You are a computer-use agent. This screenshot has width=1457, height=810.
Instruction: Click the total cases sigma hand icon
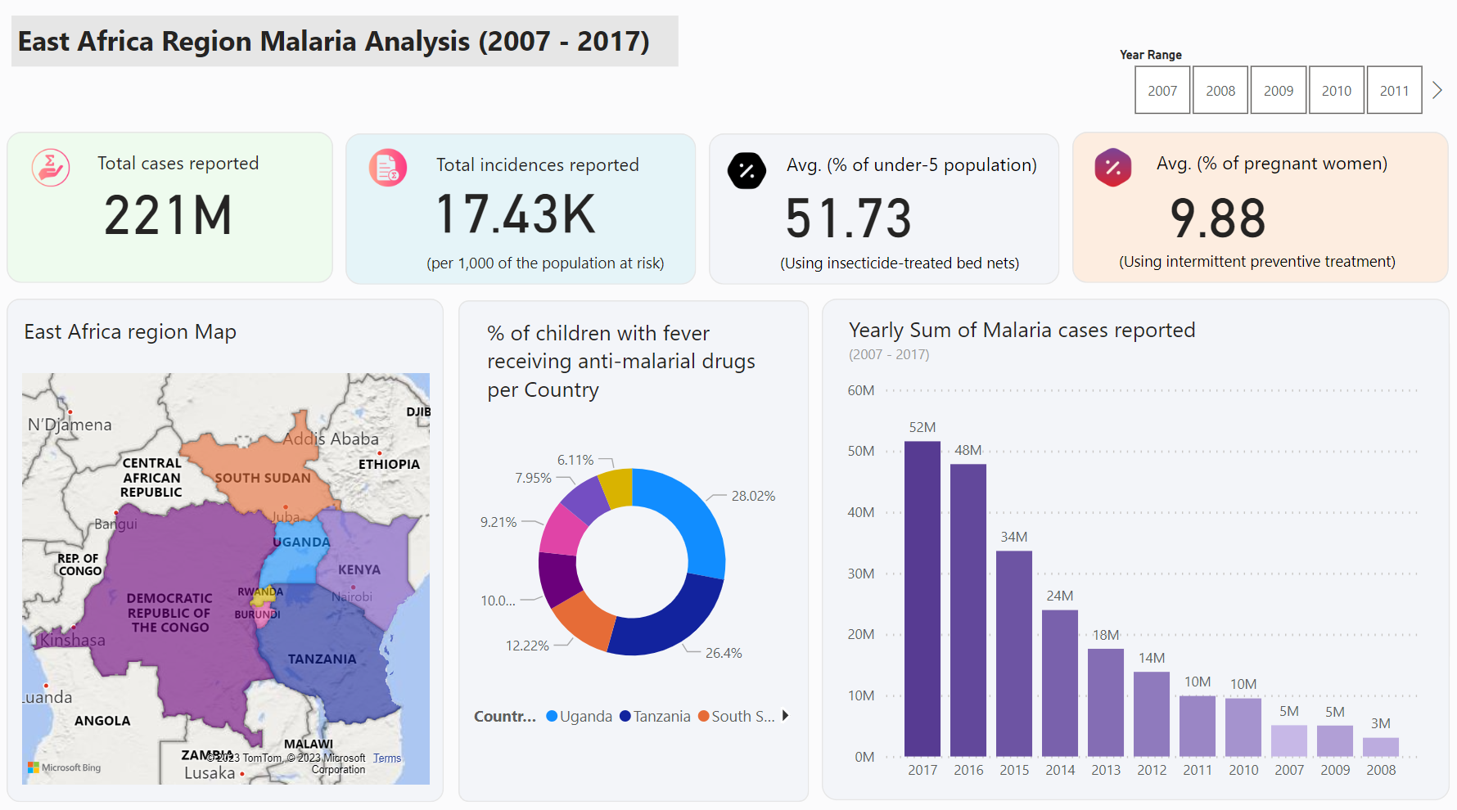pos(51,168)
